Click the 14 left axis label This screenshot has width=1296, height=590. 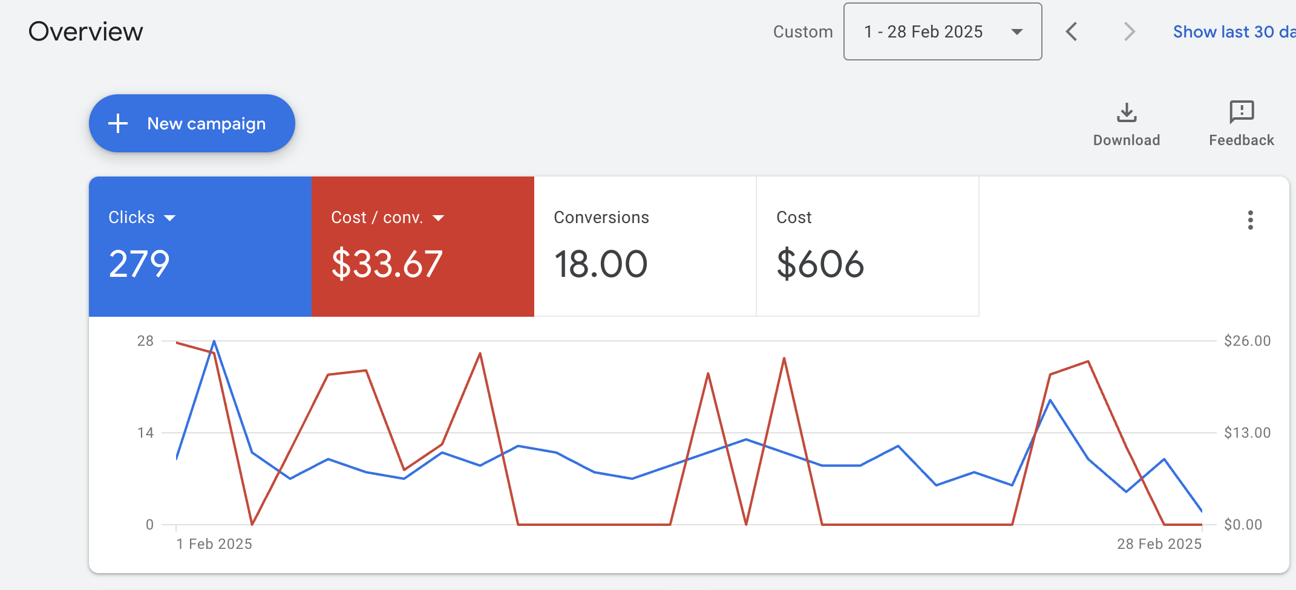(x=145, y=433)
